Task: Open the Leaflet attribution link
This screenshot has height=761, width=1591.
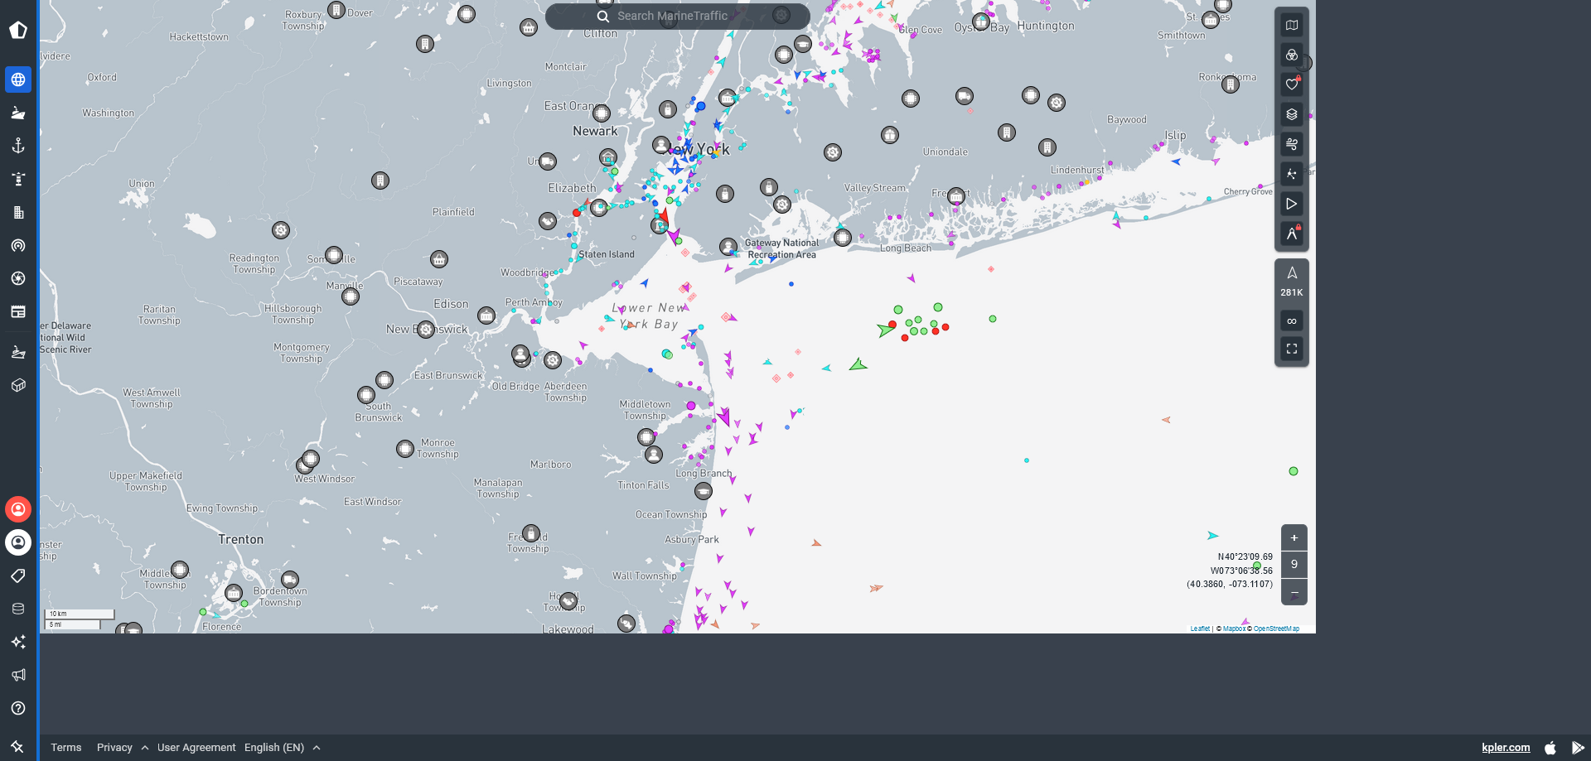Action: point(1200,629)
